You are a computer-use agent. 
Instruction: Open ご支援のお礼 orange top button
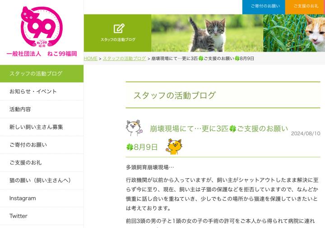pos(305,7)
